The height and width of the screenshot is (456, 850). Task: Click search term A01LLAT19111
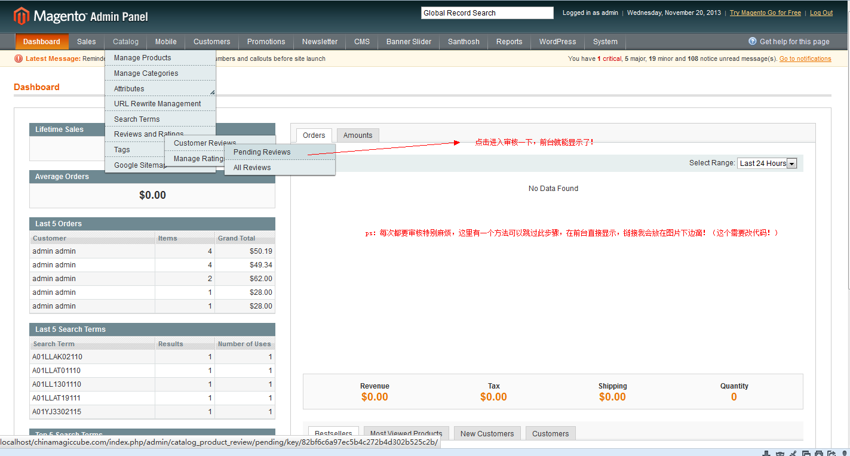point(56,398)
